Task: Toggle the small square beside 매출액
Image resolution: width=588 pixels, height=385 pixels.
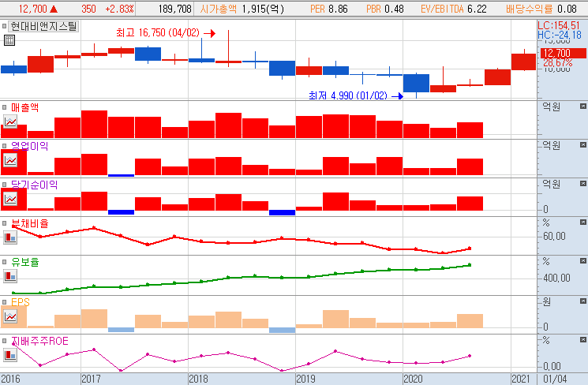Action: (5, 107)
